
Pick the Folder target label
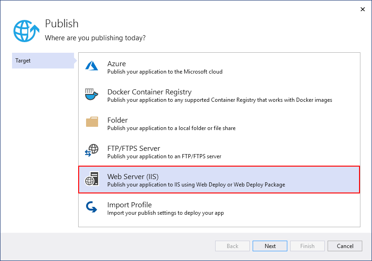click(118, 120)
